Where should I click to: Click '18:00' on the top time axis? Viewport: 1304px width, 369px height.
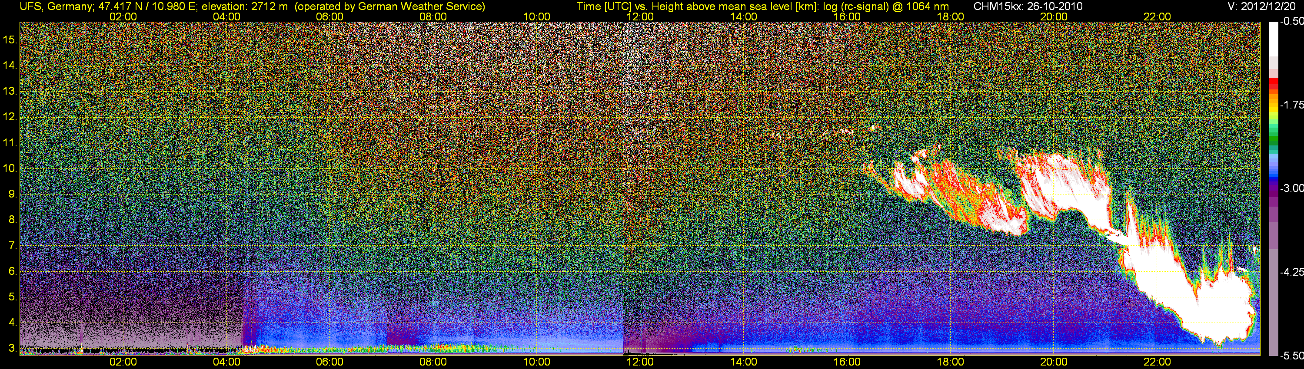(950, 16)
